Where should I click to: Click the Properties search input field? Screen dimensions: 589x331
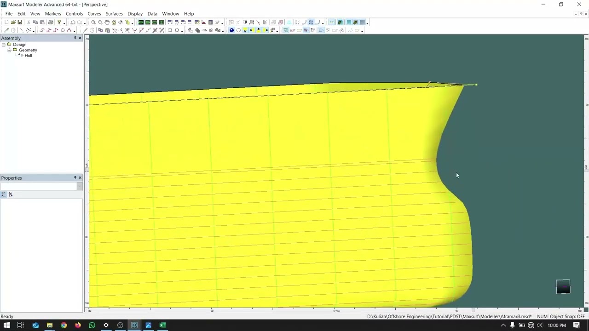coord(39,186)
